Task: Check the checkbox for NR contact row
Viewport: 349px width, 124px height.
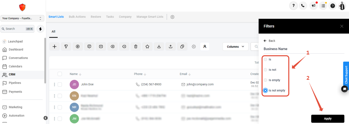Action: pyautogui.click(x=60, y=107)
